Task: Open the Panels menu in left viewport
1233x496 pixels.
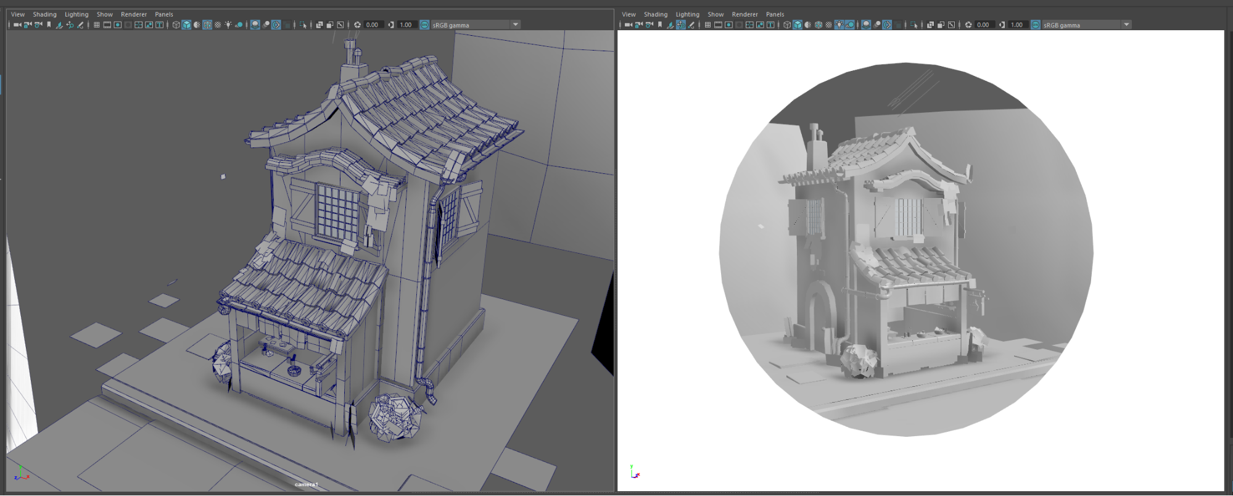Action: click(x=163, y=14)
